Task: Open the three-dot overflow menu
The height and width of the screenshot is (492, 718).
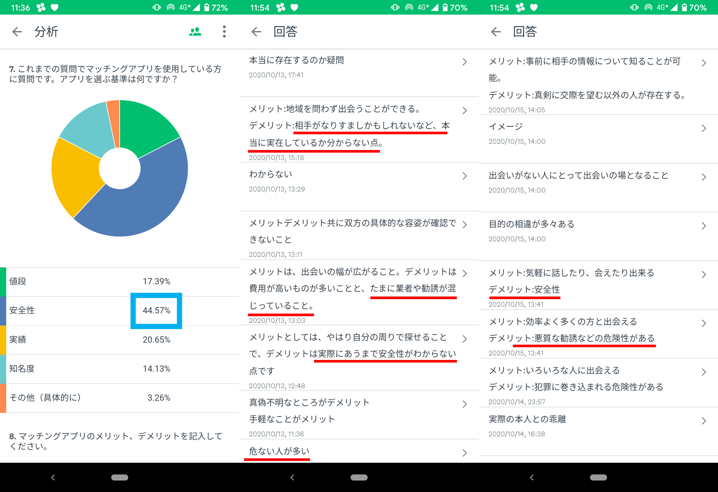Action: 224,31
